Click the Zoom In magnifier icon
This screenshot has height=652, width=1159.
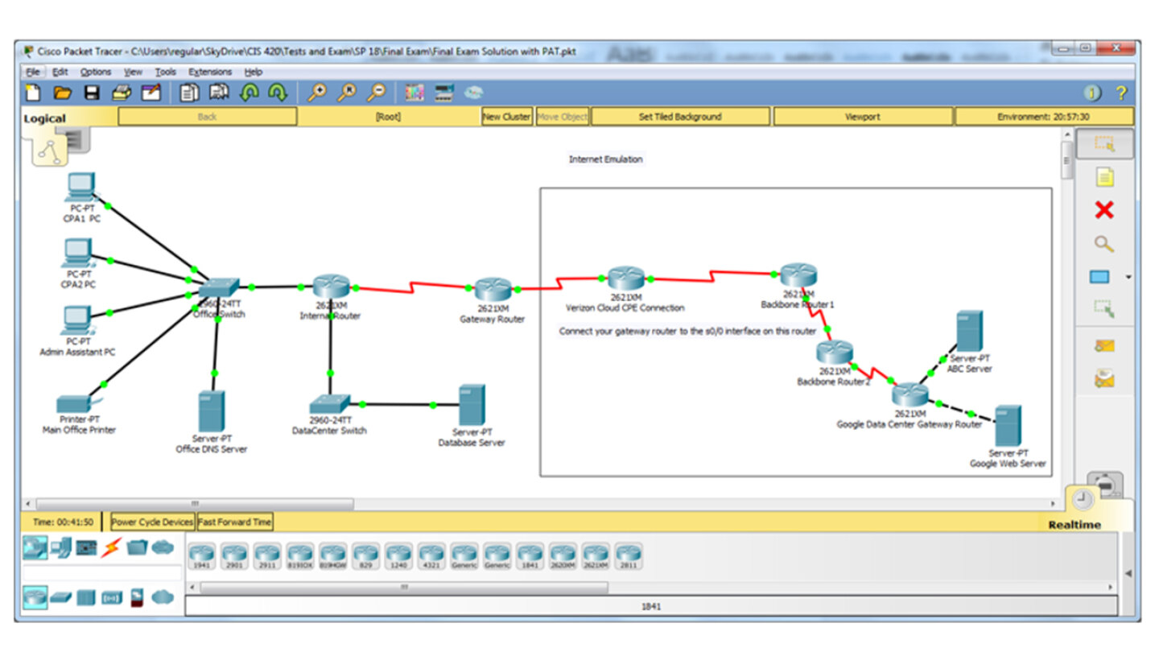[x=317, y=93]
